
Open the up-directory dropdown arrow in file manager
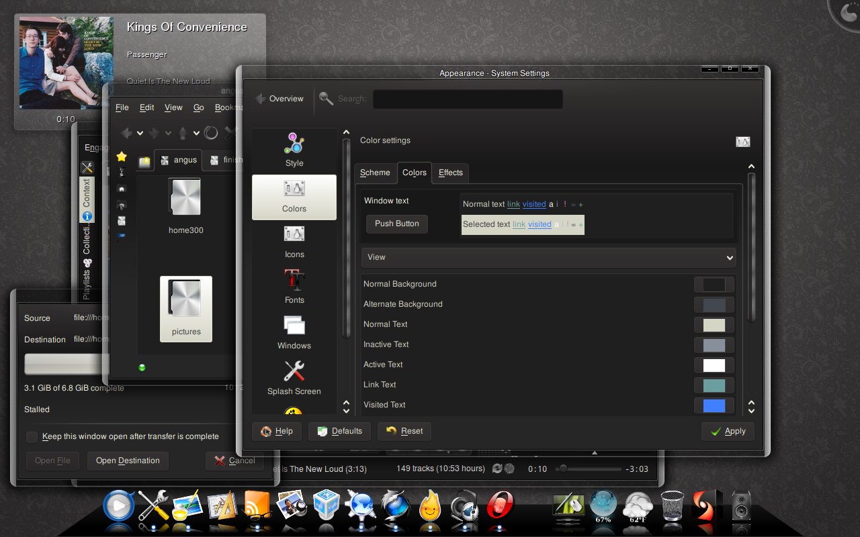pyautogui.click(x=196, y=133)
